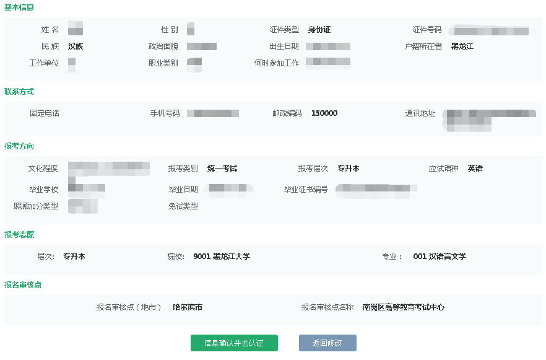This screenshot has width=546, height=360.
Task: Click the postal code value 150000
Action: [x=324, y=113]
